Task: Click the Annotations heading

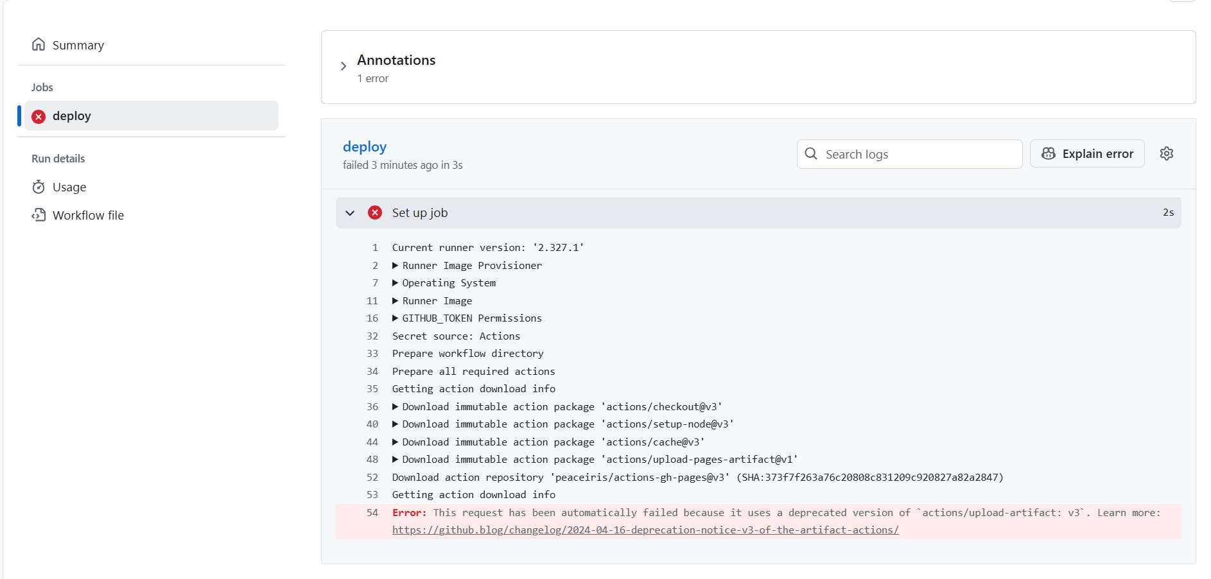Action: (396, 60)
